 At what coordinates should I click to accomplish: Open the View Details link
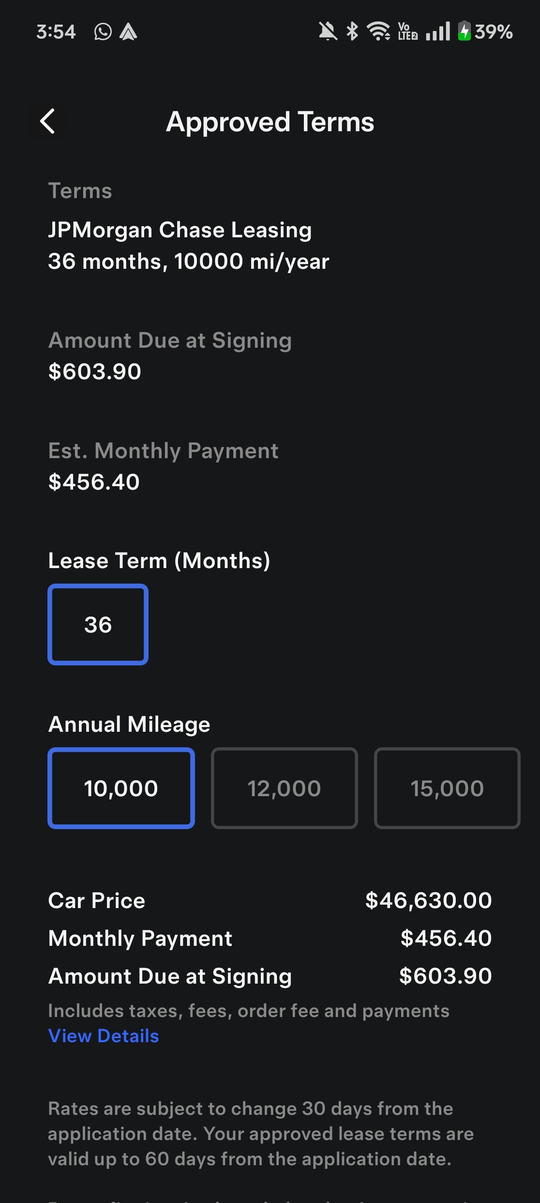click(x=104, y=1035)
